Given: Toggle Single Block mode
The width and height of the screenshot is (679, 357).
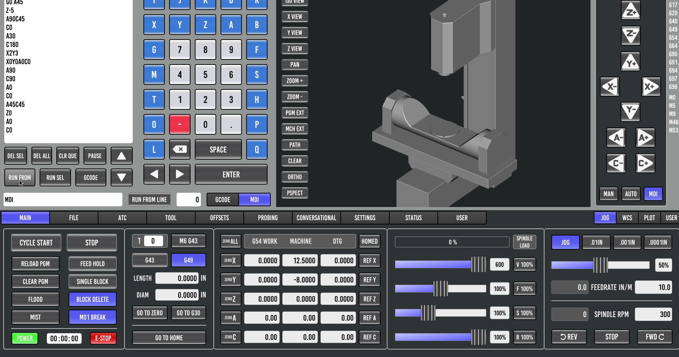Looking at the screenshot, I should (x=92, y=281).
